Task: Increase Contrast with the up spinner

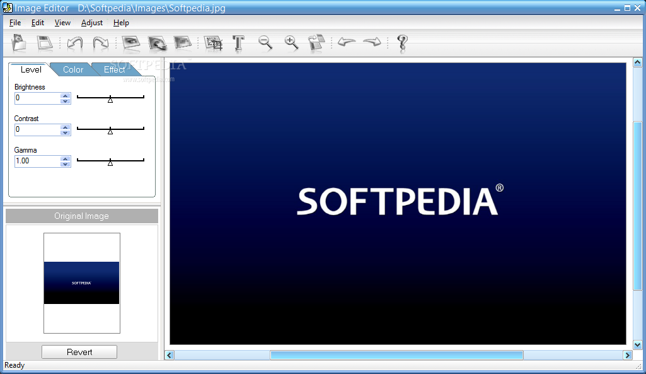Action: click(x=65, y=127)
